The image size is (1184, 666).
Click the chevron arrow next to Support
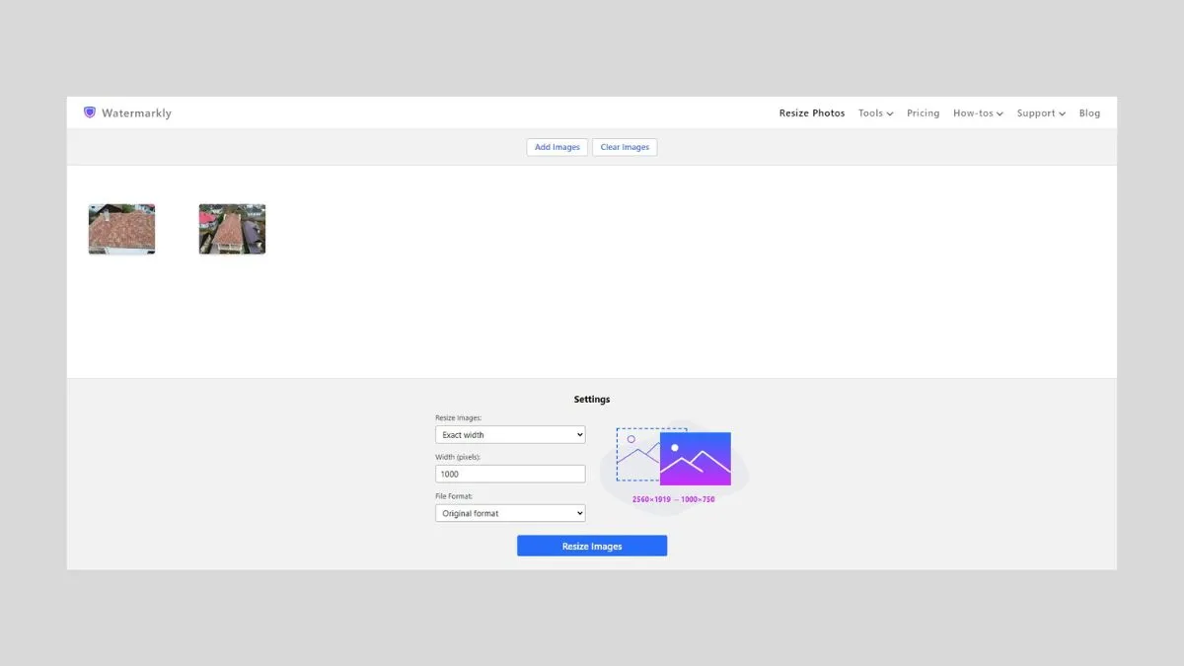click(x=1064, y=113)
